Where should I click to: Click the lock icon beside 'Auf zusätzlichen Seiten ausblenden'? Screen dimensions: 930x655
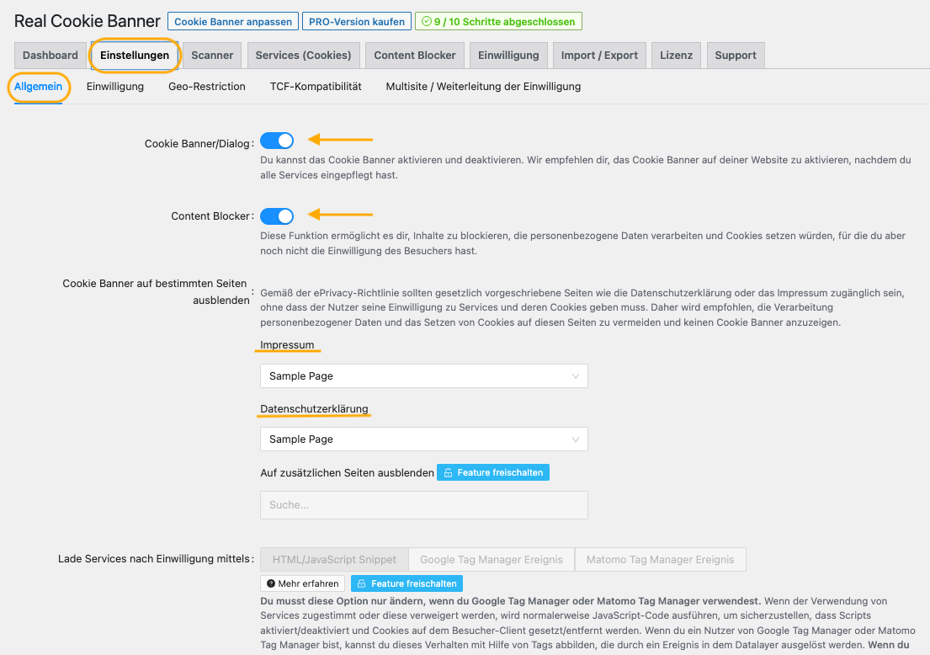[x=449, y=473]
